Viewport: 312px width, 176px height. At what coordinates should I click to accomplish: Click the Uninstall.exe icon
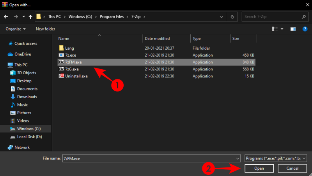pyautogui.click(x=61, y=76)
